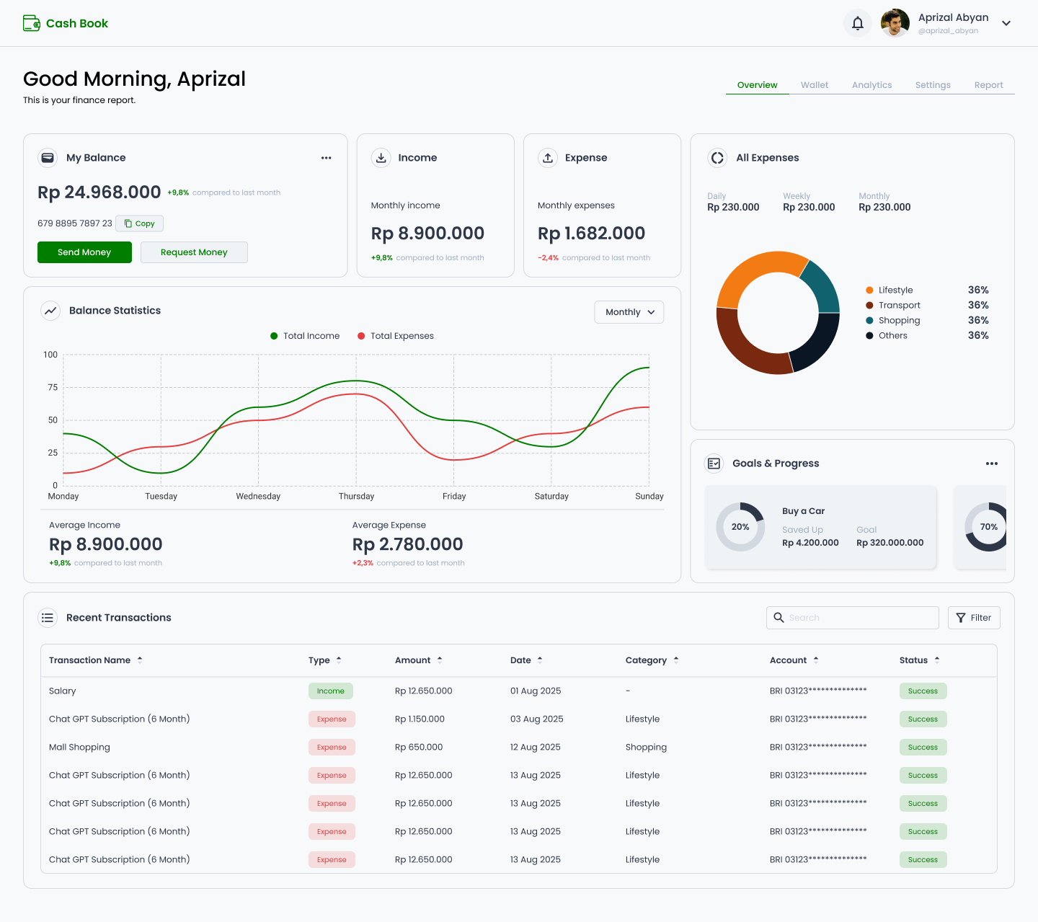Select the Shopping legend entry

[927, 320]
